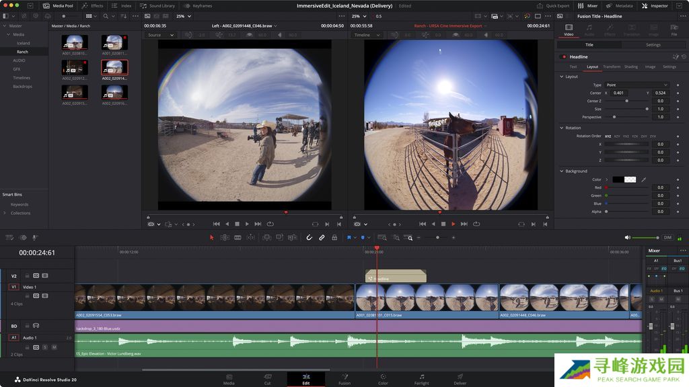This screenshot has height=387, width=689.
Task: Open the layout Type dropdown
Action: [x=637, y=85]
